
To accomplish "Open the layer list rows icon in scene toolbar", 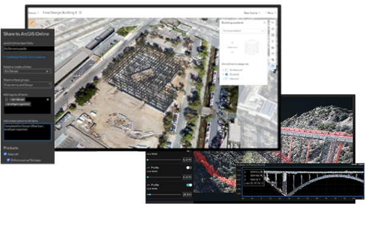I will (x=273, y=35).
